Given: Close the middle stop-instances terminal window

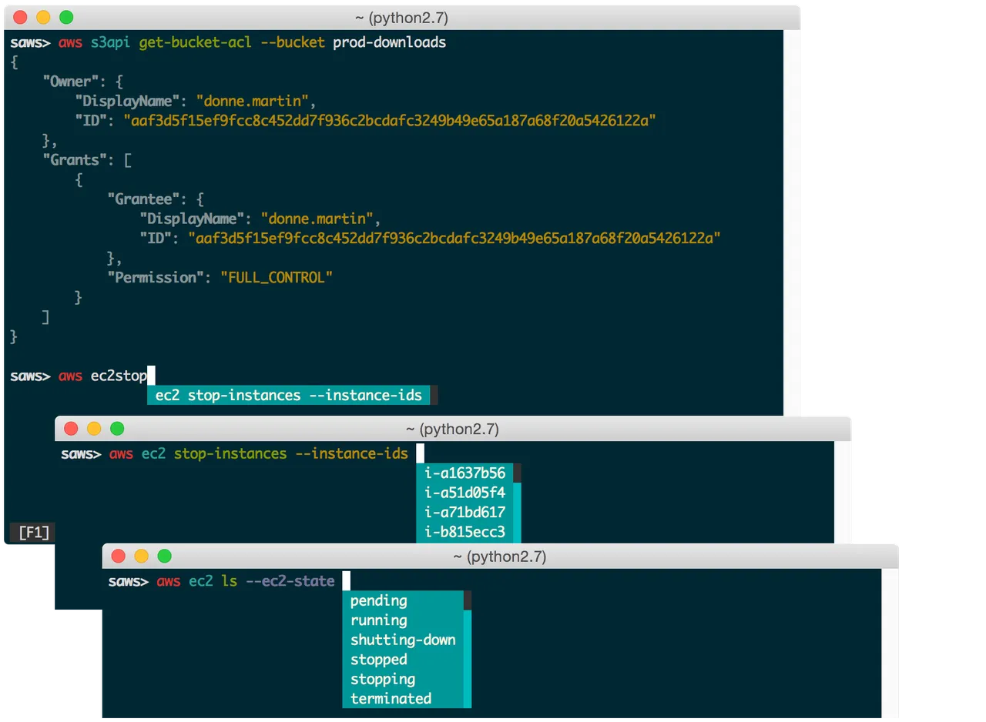Looking at the screenshot, I should point(71,429).
